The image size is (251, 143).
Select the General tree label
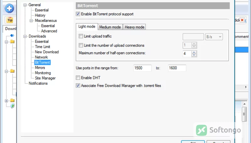(35, 5)
